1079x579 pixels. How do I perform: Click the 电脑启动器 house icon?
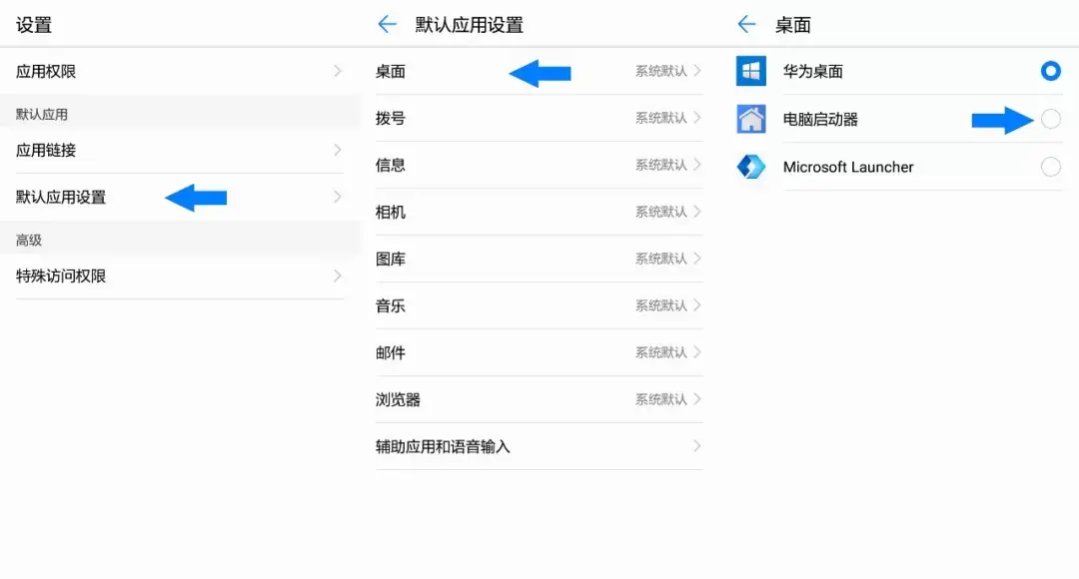tap(750, 119)
